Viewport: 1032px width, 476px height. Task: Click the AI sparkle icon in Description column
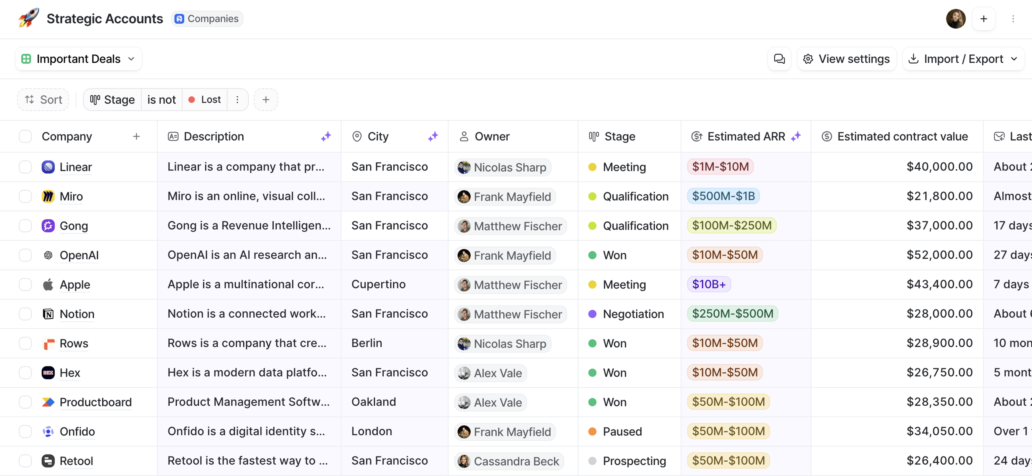pyautogui.click(x=326, y=136)
